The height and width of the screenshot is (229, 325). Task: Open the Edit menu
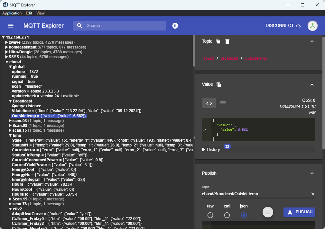click(29, 13)
